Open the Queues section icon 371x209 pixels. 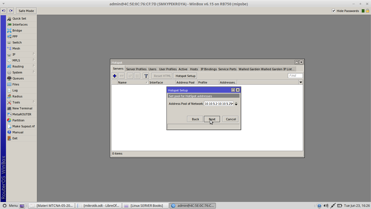[9, 78]
